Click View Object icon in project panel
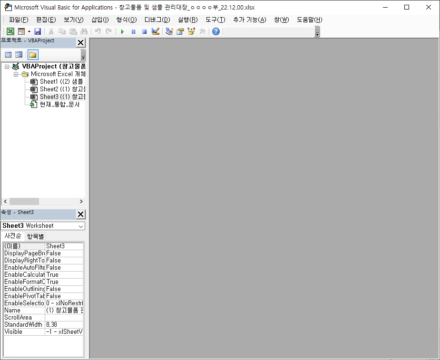This screenshot has width=440, height=360. click(19, 55)
